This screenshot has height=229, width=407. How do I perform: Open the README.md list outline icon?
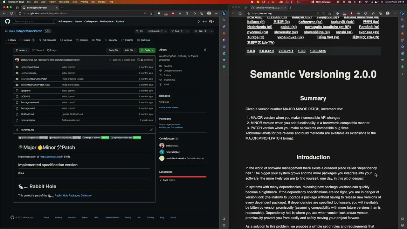[x=17, y=130]
